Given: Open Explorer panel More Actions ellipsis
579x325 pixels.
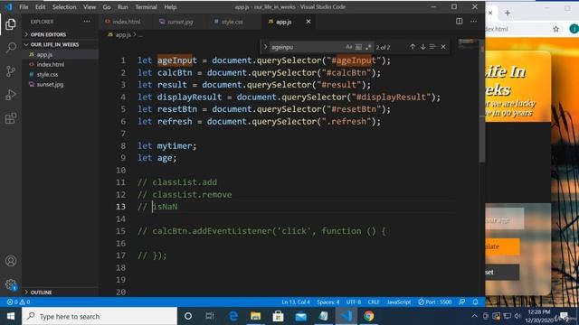Looking at the screenshot, I should [x=87, y=22].
